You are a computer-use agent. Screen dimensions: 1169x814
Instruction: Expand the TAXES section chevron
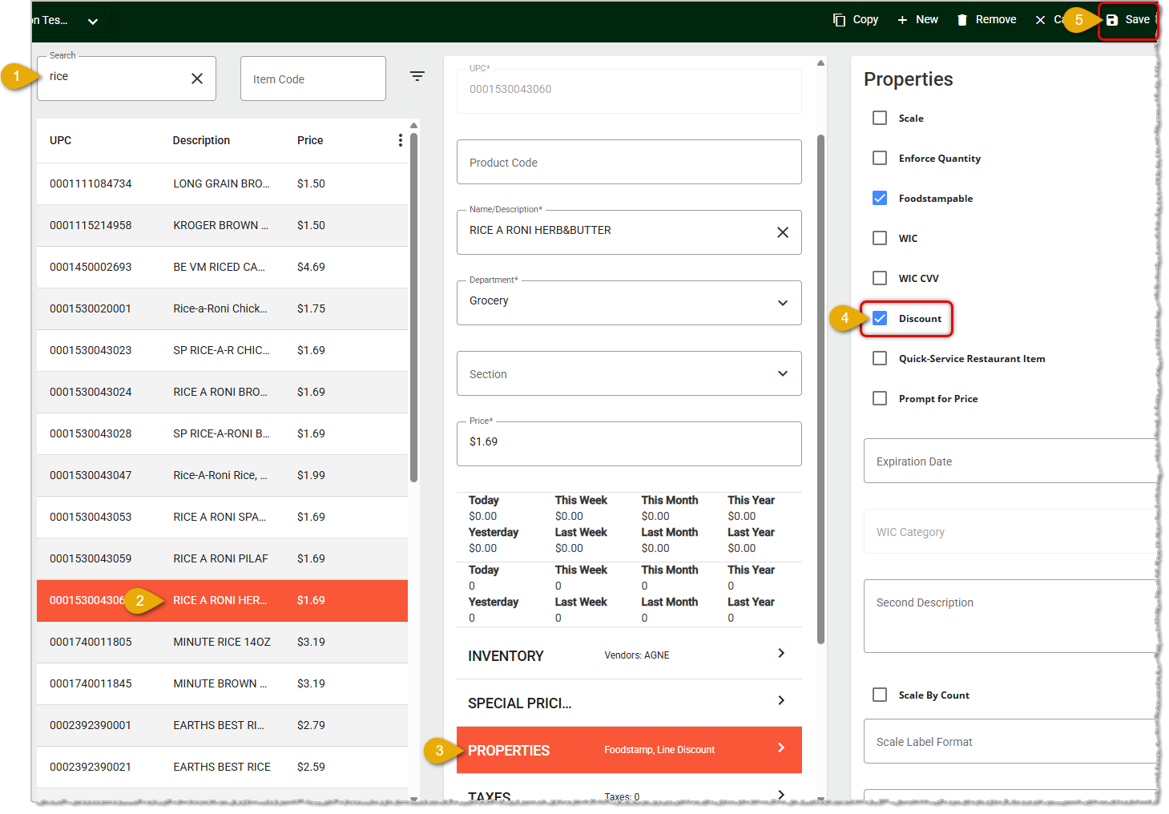pyautogui.click(x=781, y=794)
